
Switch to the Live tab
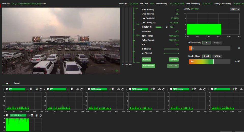click(6, 83)
